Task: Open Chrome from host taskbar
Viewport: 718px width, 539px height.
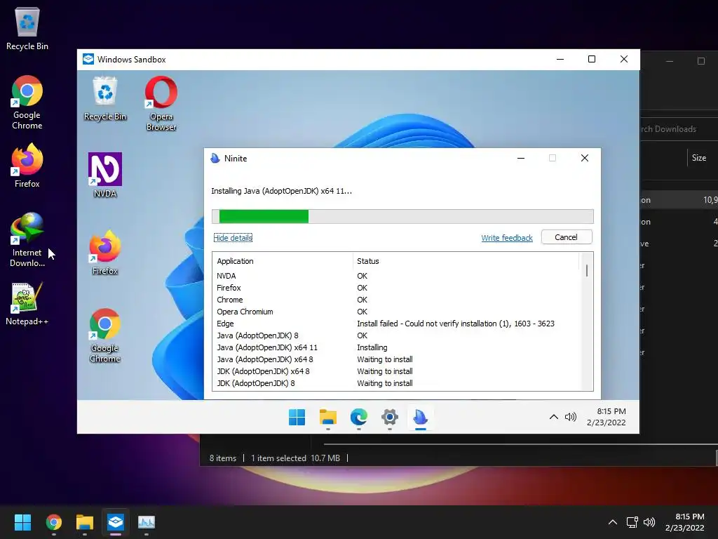Action: click(53, 522)
